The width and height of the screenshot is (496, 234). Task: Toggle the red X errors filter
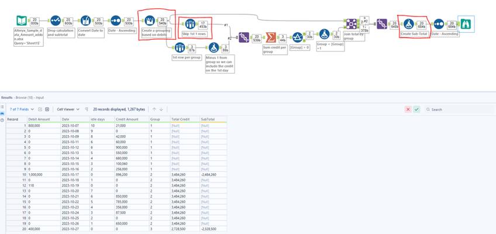click(x=408, y=109)
